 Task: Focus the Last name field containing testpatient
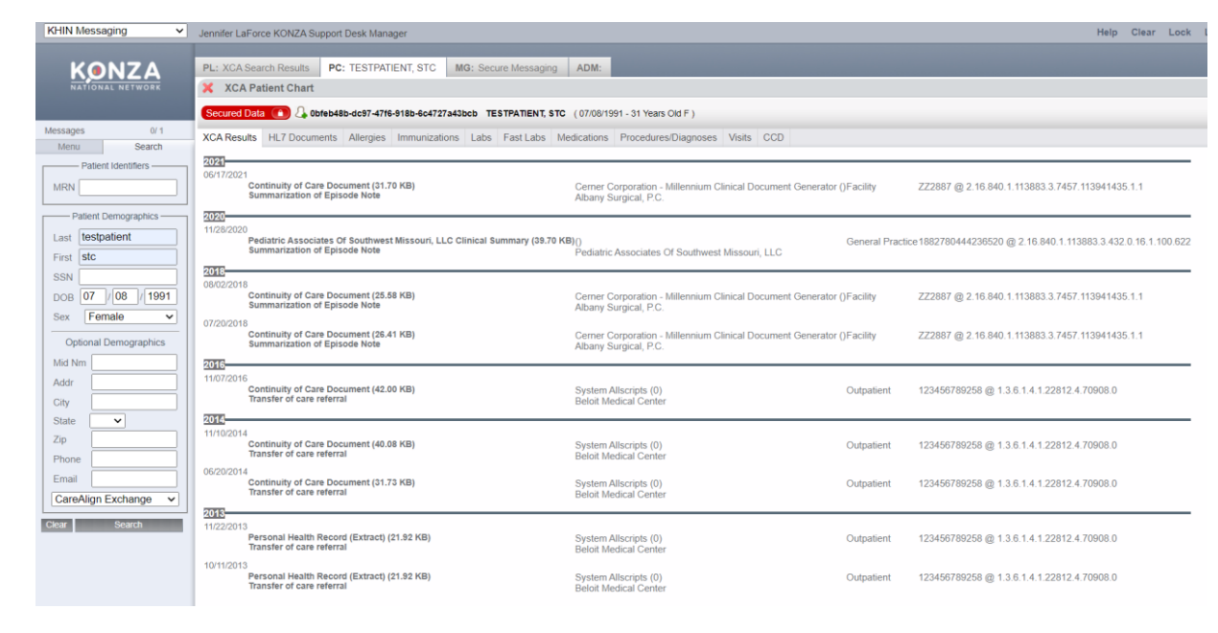pyautogui.click(x=128, y=237)
